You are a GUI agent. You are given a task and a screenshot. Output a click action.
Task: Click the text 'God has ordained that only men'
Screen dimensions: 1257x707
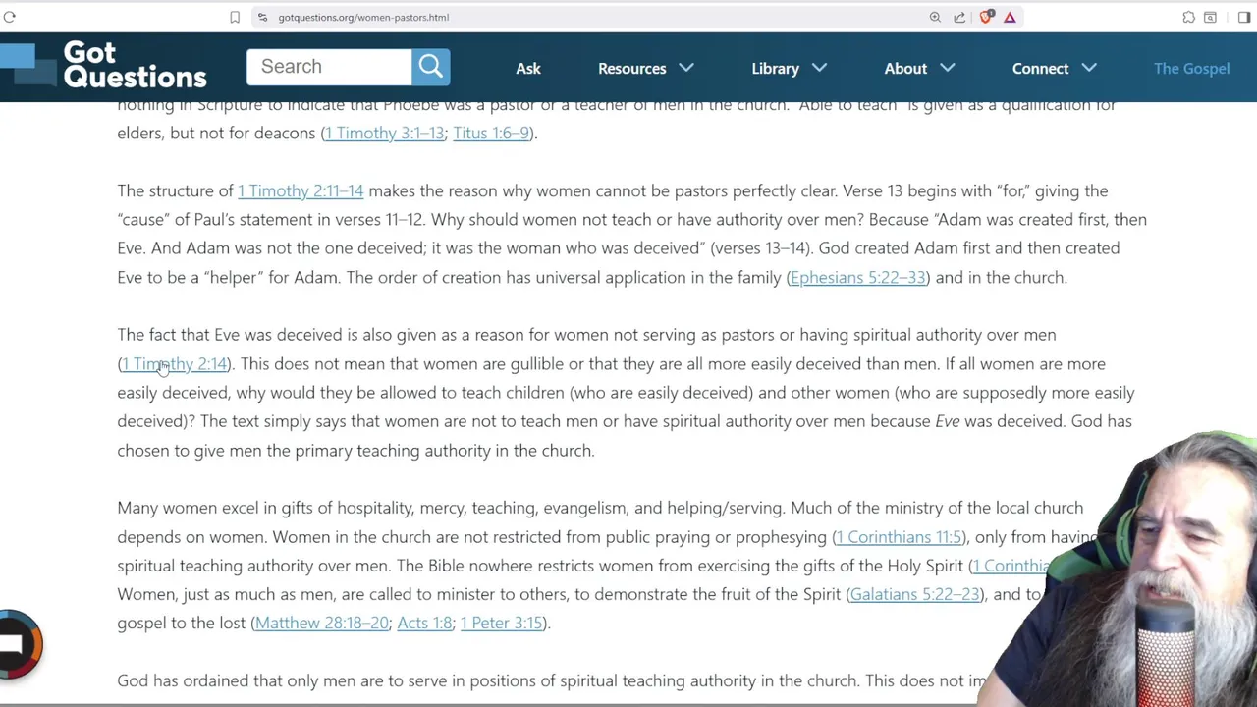236,680
